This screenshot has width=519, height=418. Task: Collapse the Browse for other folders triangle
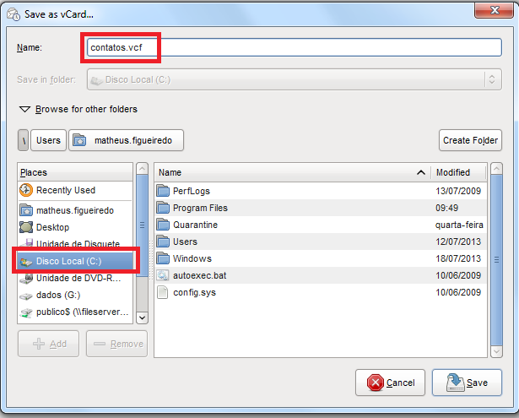pyautogui.click(x=24, y=110)
